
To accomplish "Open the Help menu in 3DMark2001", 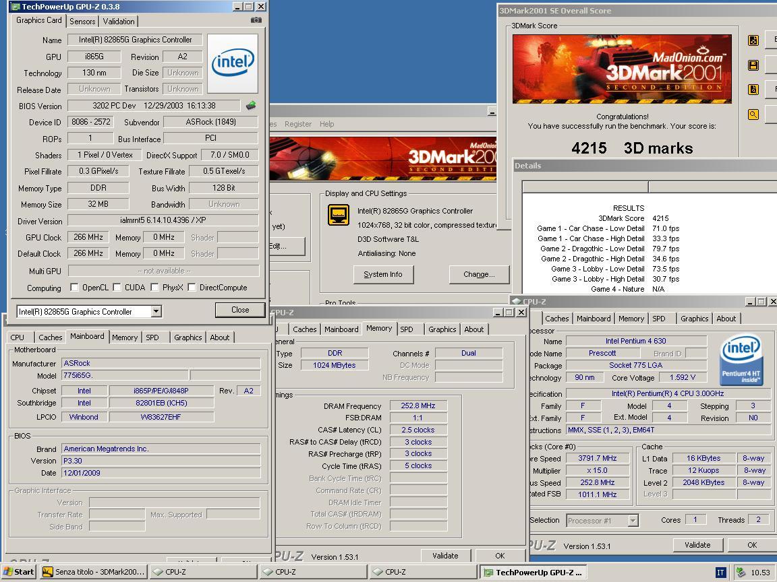I will [x=326, y=124].
